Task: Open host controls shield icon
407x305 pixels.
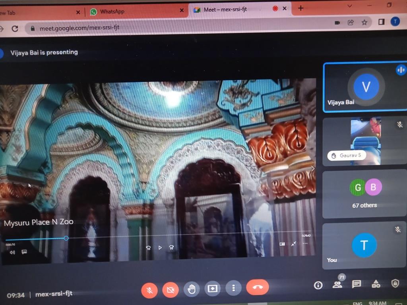Action: click(x=395, y=283)
